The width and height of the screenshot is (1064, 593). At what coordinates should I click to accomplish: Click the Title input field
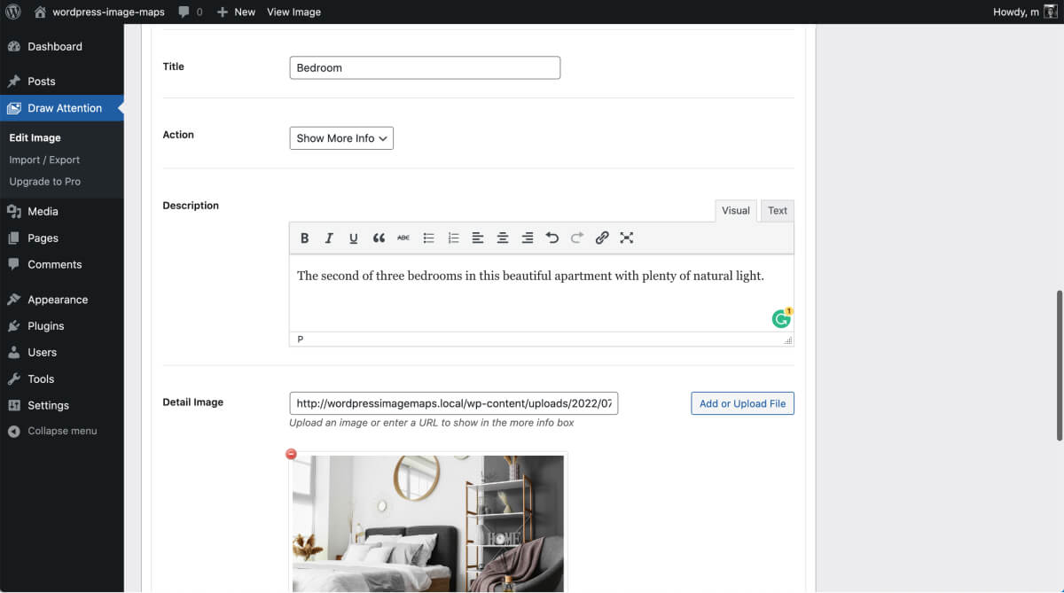(425, 68)
